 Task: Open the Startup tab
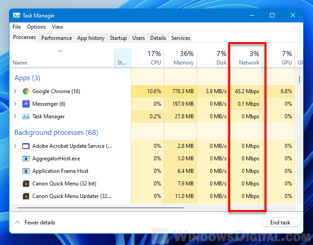click(x=118, y=38)
